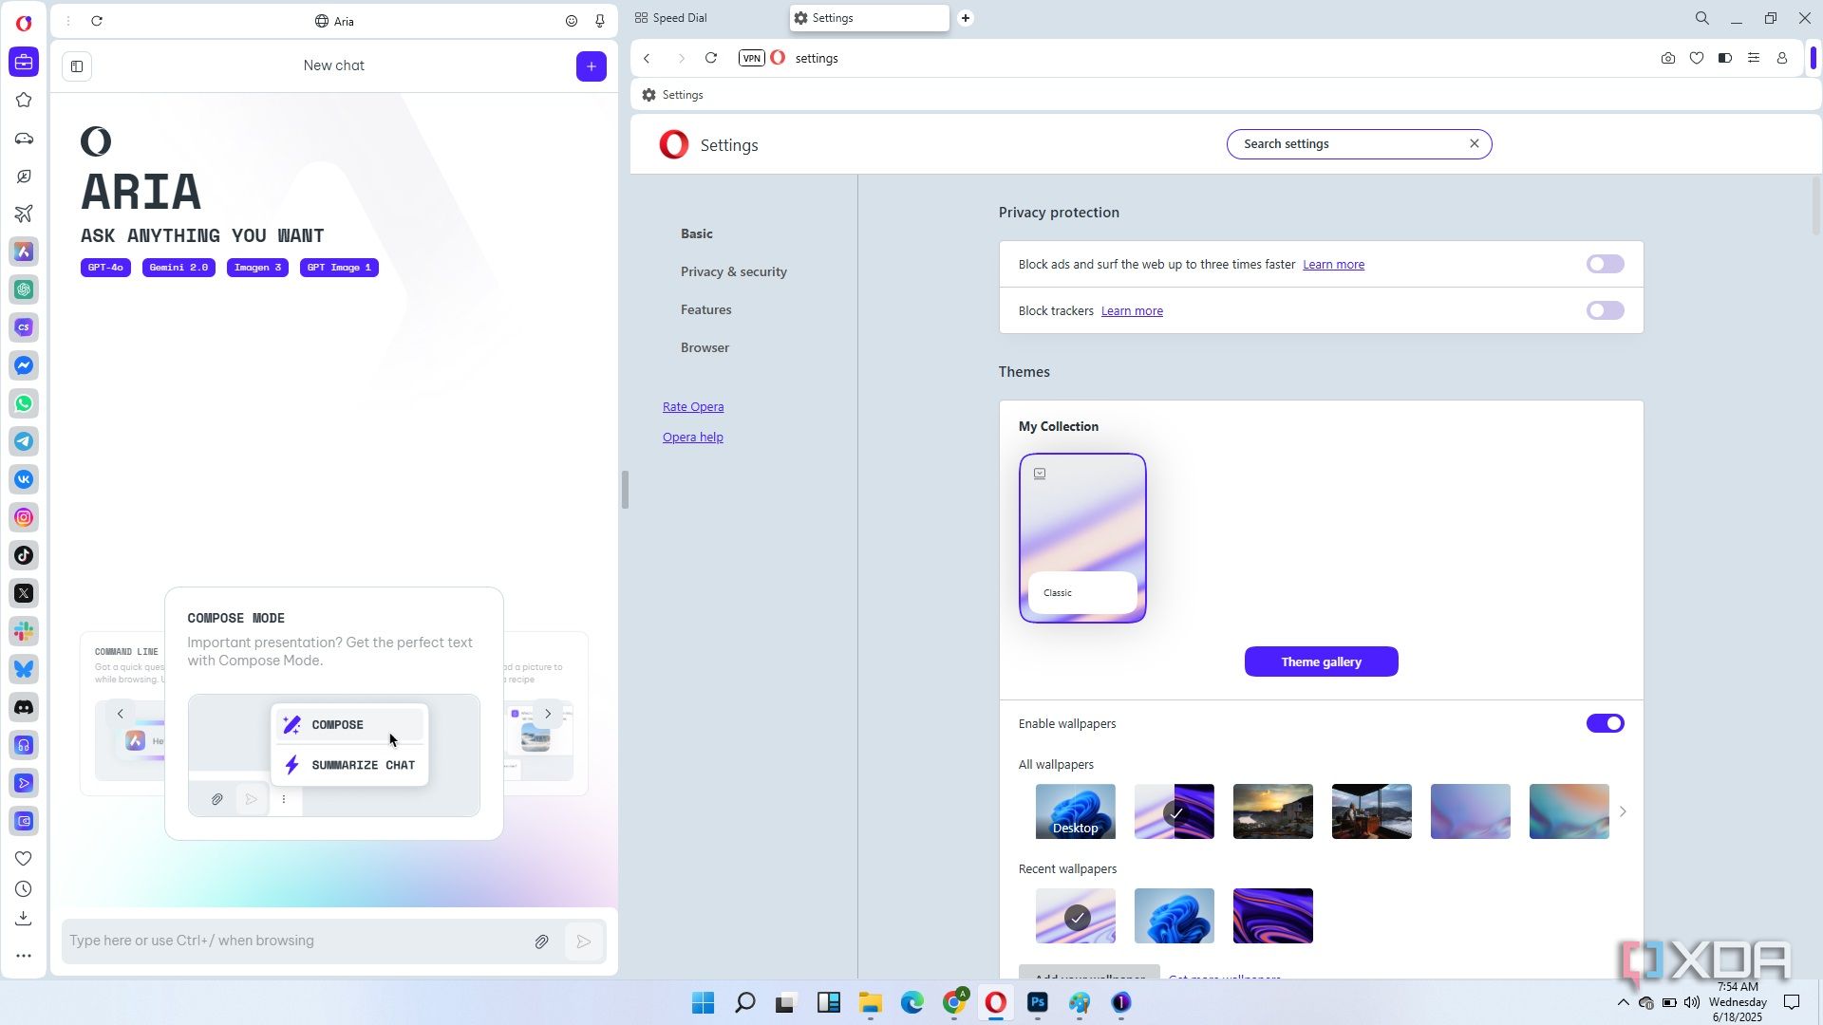Open the Workspaces icon in Opera sidebar

coord(24,63)
